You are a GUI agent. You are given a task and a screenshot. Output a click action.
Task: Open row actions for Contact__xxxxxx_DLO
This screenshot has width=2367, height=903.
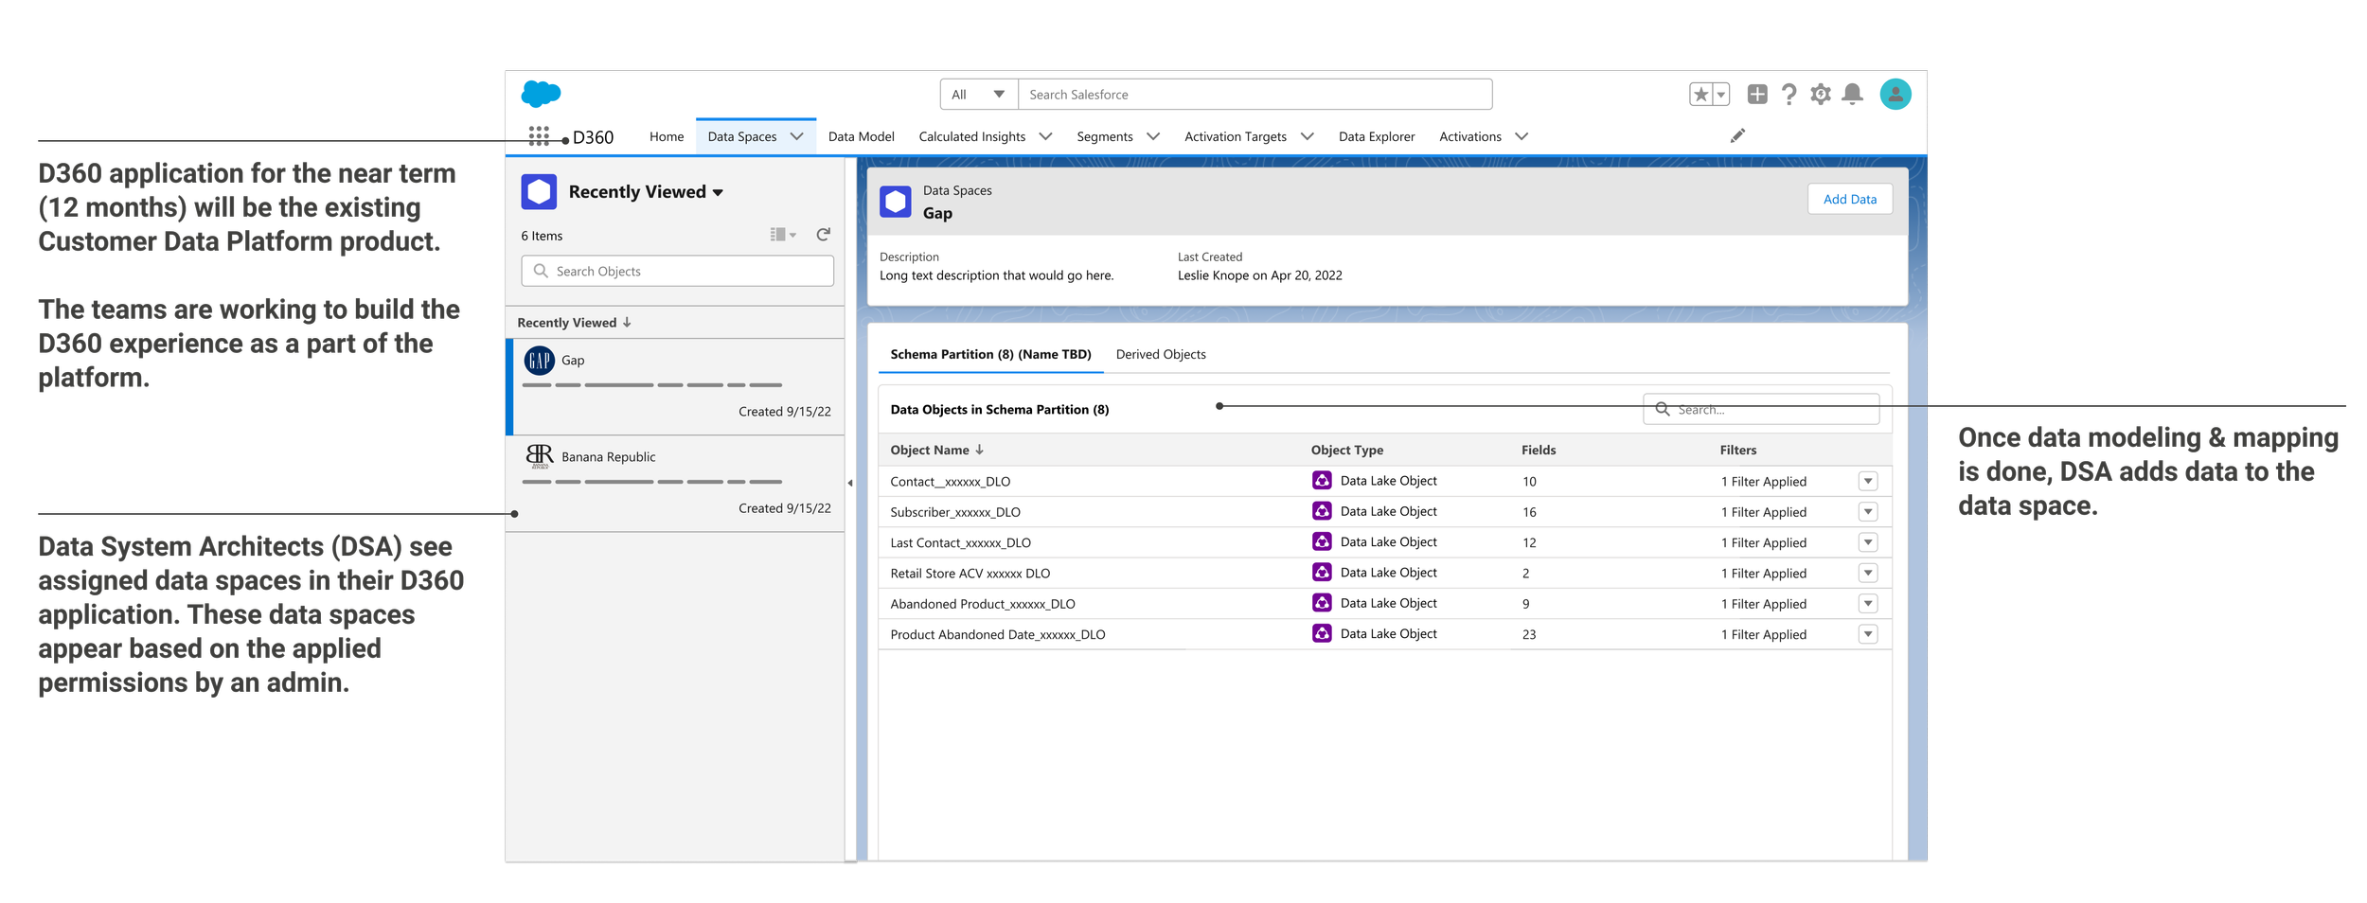1868,481
